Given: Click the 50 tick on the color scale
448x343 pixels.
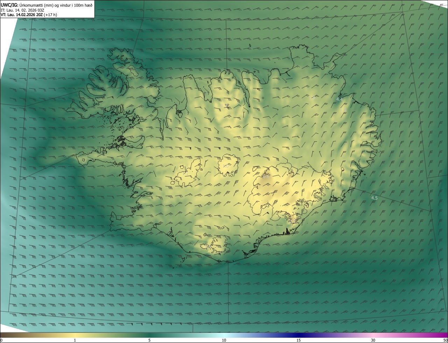Looking at the screenshot, I should [x=445, y=340].
